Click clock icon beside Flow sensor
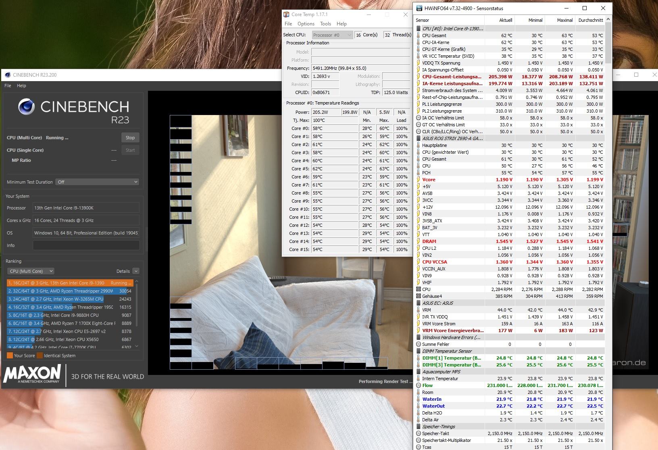 (418, 385)
